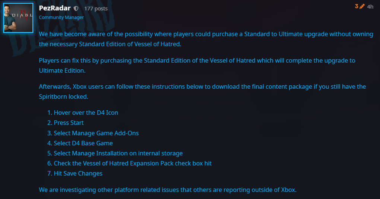Click step 5 'Select Manage Installation on internal storage'

pos(118,153)
